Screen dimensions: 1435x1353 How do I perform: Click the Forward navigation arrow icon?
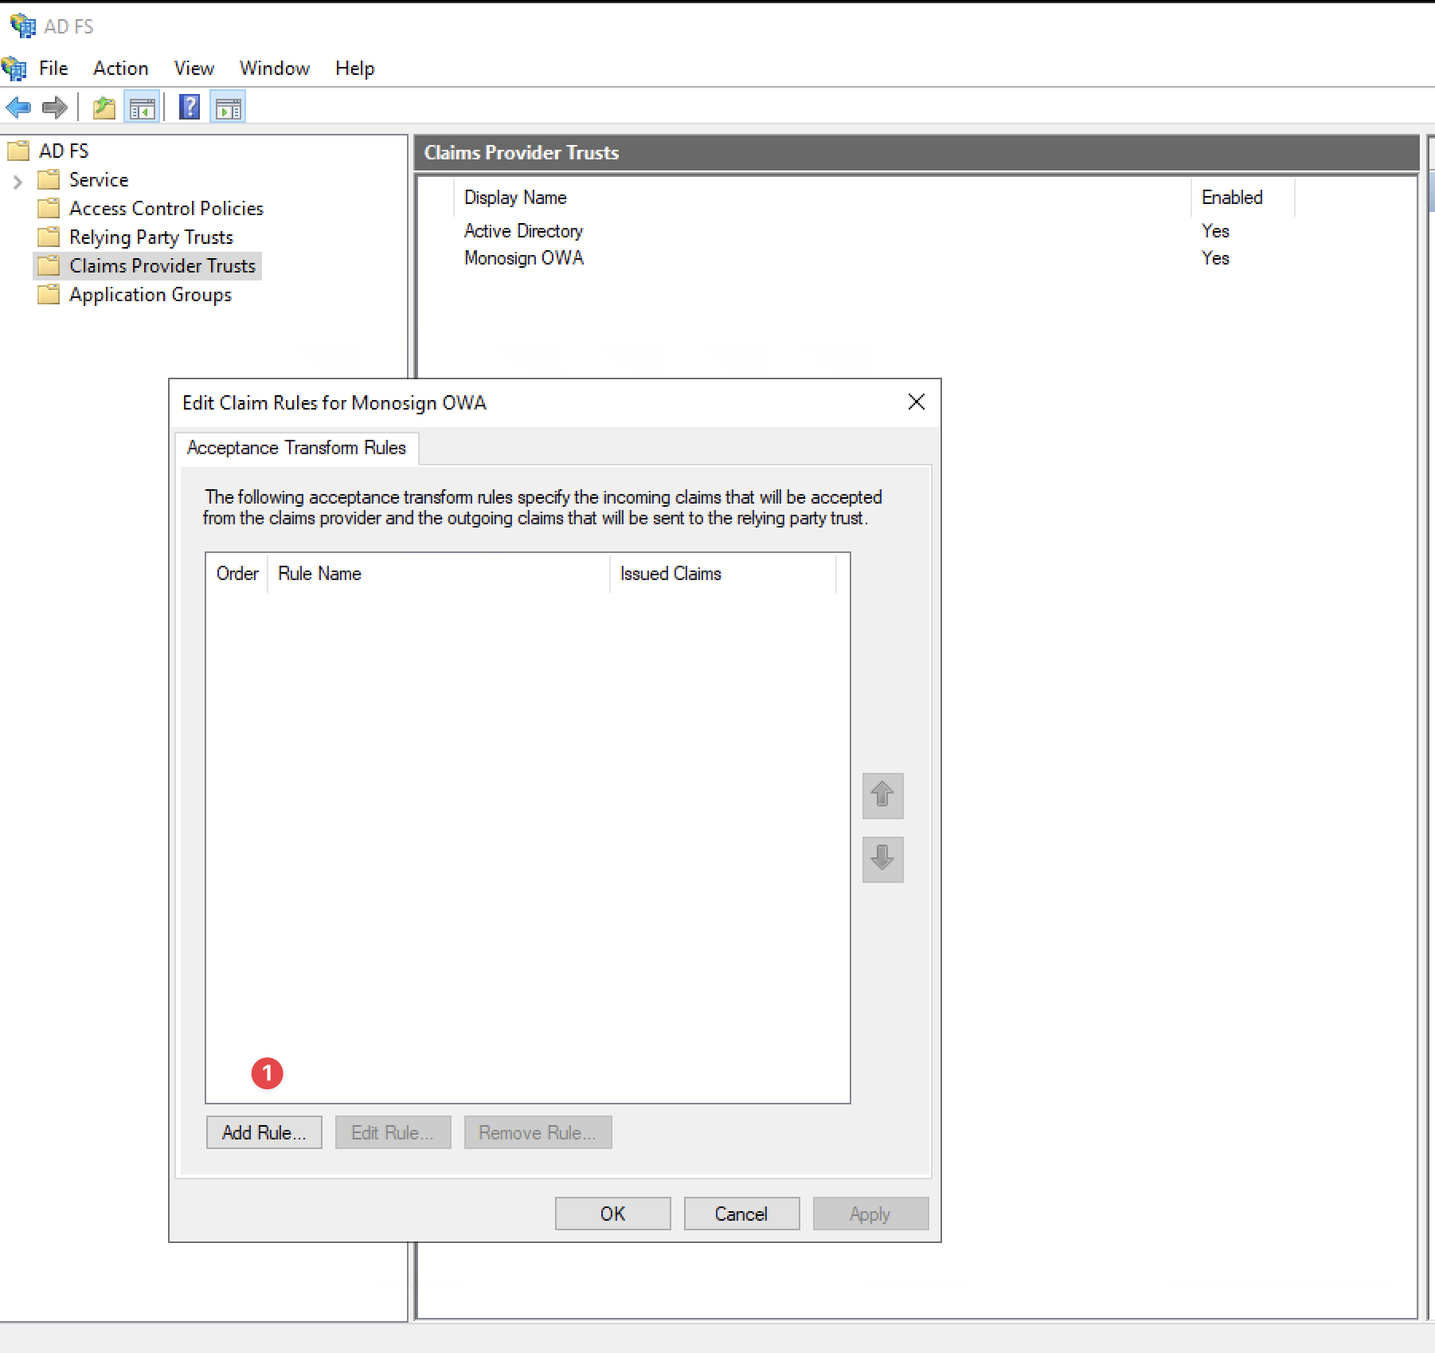[53, 107]
